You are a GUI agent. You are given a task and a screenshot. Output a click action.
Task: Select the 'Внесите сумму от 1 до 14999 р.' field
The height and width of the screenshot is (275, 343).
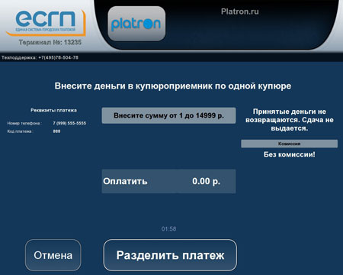(x=168, y=115)
